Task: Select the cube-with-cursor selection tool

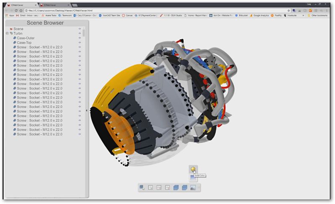Action: point(142,187)
